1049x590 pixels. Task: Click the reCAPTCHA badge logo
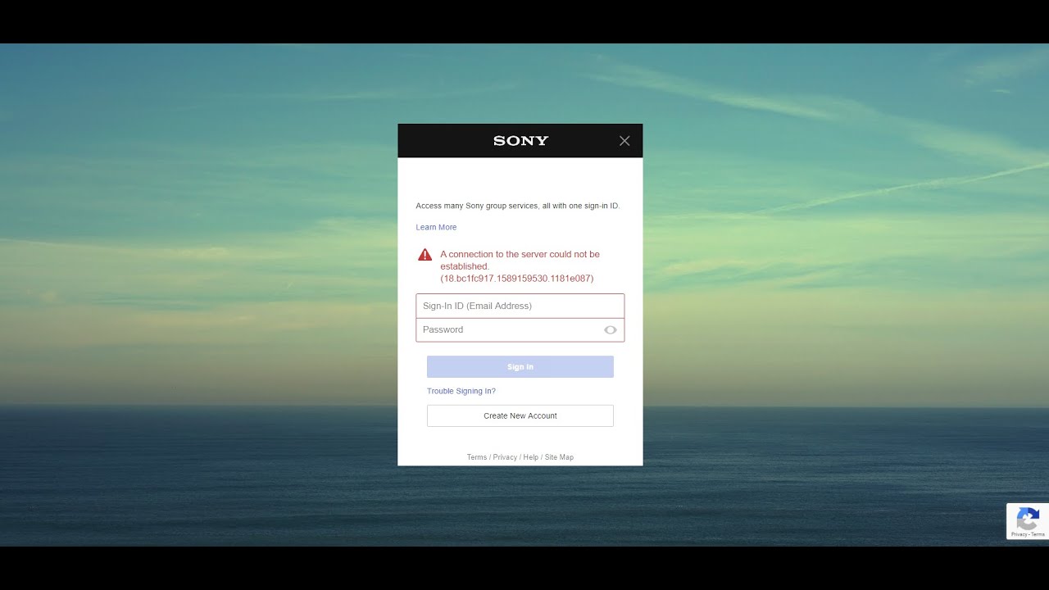(x=1028, y=519)
